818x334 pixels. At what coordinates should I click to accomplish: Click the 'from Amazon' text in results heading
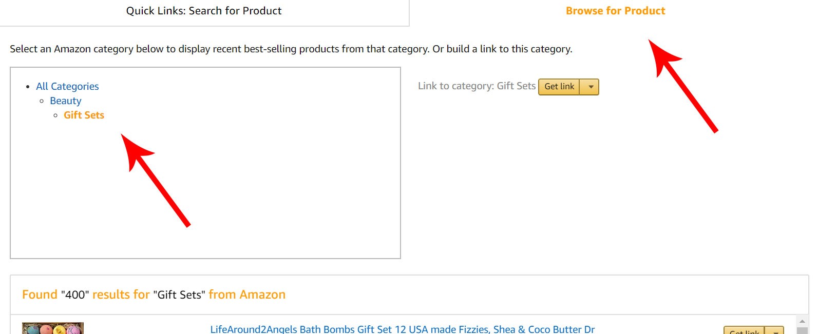[x=247, y=294]
